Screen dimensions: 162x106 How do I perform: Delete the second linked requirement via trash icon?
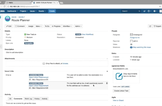[x=107, y=83]
